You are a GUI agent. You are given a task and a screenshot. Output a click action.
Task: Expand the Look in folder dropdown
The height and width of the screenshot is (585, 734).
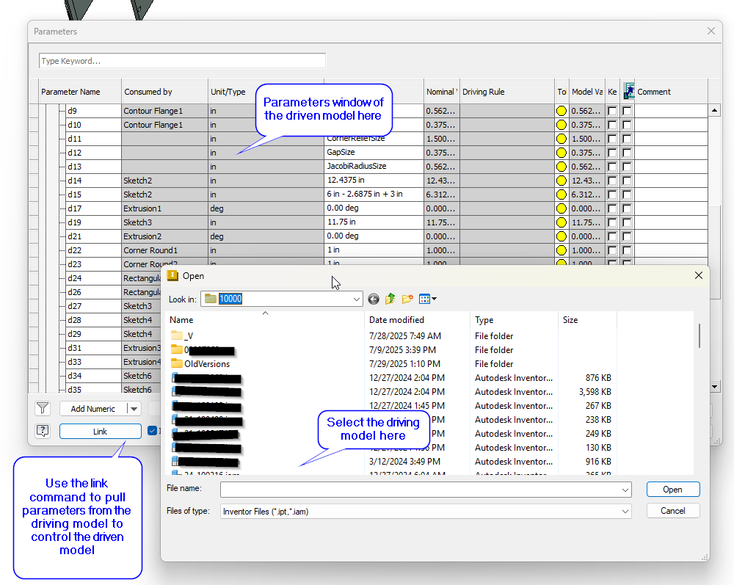[356, 299]
